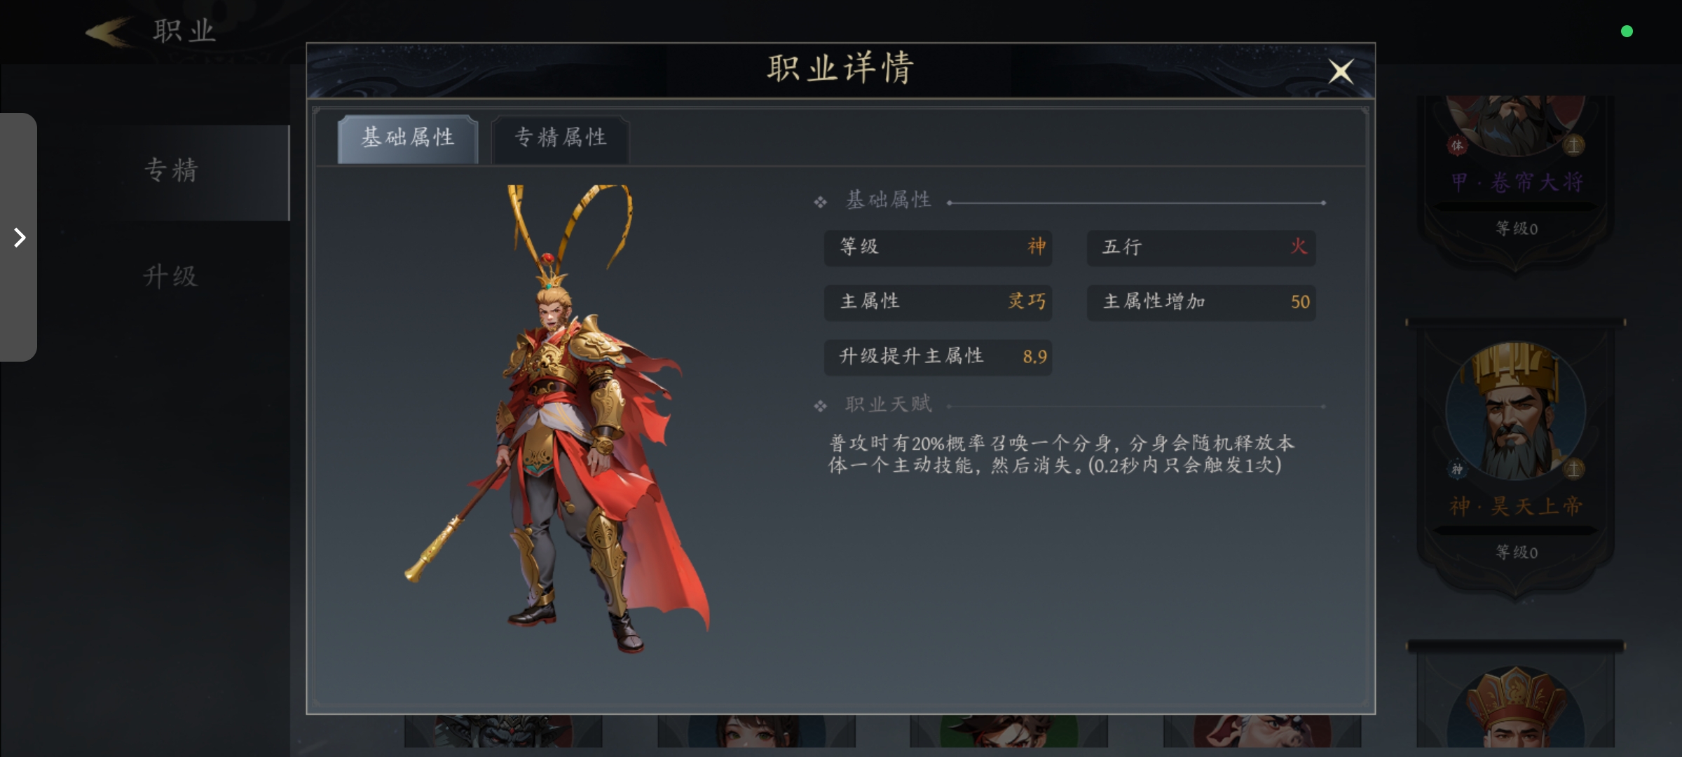Click the 五行 火 attribute row
Viewport: 1682px width, 757px height.
coord(1201,247)
